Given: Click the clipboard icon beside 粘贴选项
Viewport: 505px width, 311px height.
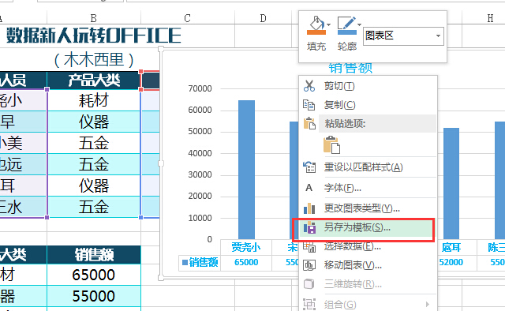Looking at the screenshot, I should pos(309,123).
